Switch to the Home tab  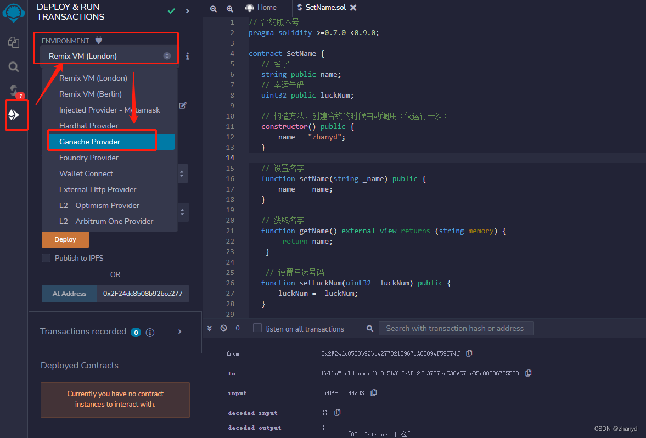[261, 8]
